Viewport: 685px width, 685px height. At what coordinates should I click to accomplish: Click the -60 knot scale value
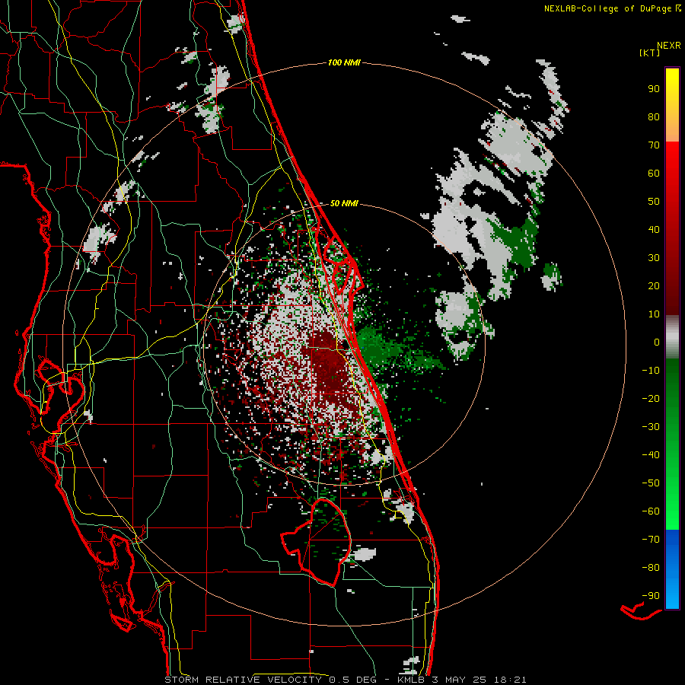651,511
